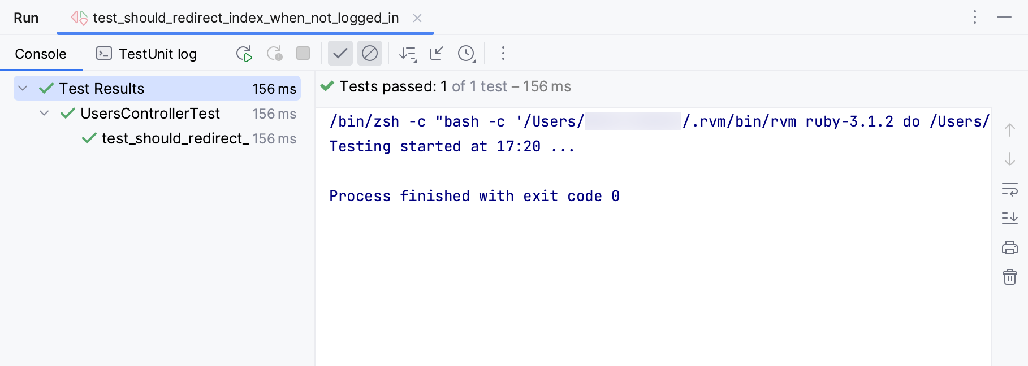Click the Scroll to End icon
This screenshot has width=1028, height=366.
pyautogui.click(x=1010, y=219)
